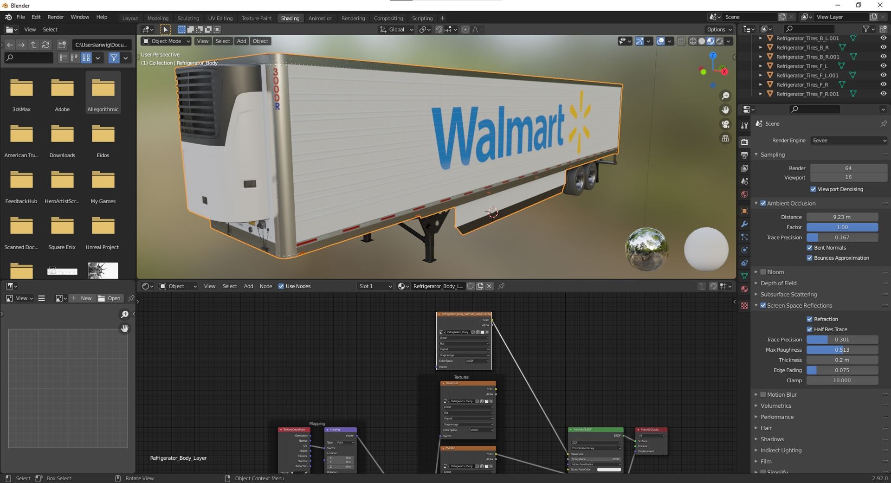The image size is (891, 483).
Task: Toggle Bounces Approximation checkbox
Action: [809, 258]
